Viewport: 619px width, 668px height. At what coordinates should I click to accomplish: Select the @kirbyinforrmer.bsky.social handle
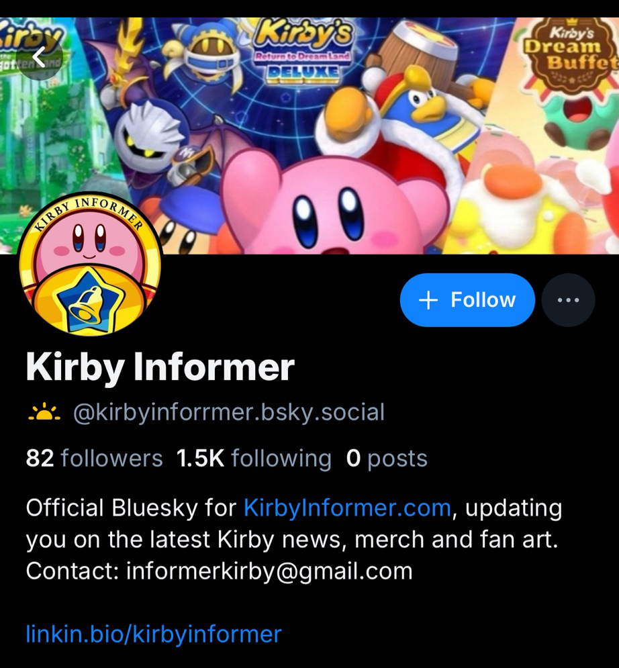229,412
